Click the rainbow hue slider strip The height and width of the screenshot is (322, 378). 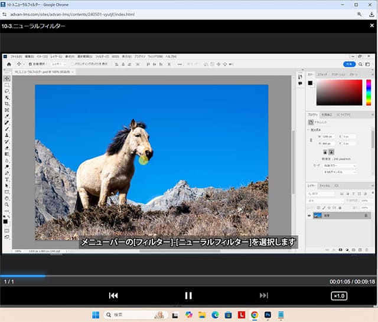pyautogui.click(x=369, y=91)
